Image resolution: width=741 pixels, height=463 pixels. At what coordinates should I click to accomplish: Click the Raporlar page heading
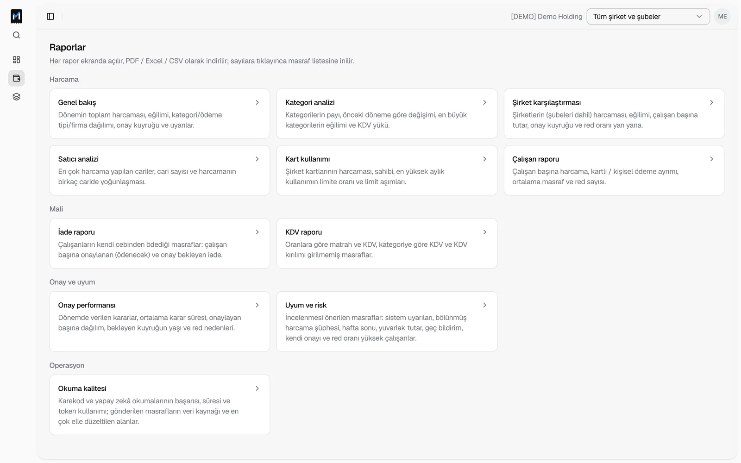(68, 47)
